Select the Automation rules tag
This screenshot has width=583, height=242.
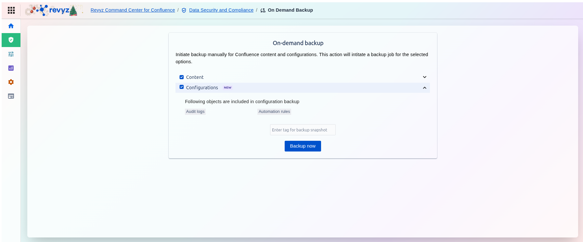[x=274, y=112]
